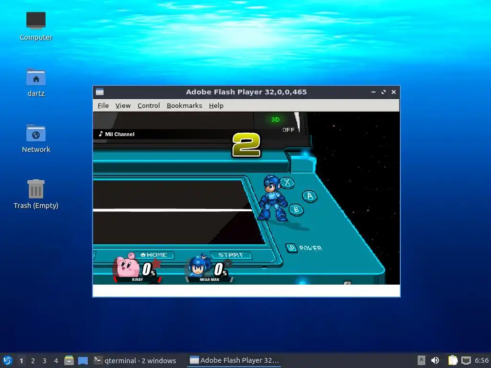Click the network status tray icon
This screenshot has height=368, width=491.
pyautogui.click(x=466, y=360)
